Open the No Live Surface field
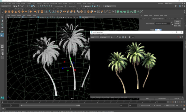The image size is (186, 112). tap(59, 6)
